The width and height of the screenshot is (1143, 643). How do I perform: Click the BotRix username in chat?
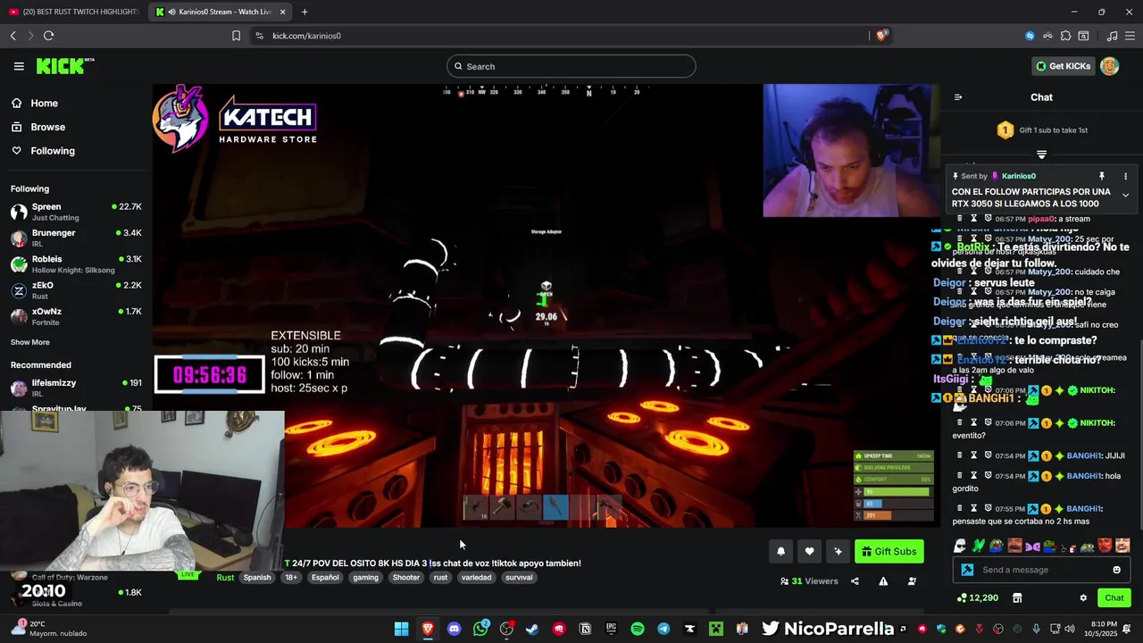pyautogui.click(x=972, y=247)
